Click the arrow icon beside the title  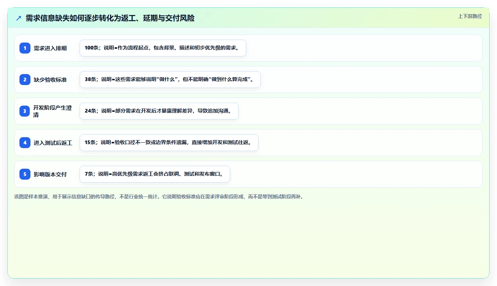(x=18, y=18)
